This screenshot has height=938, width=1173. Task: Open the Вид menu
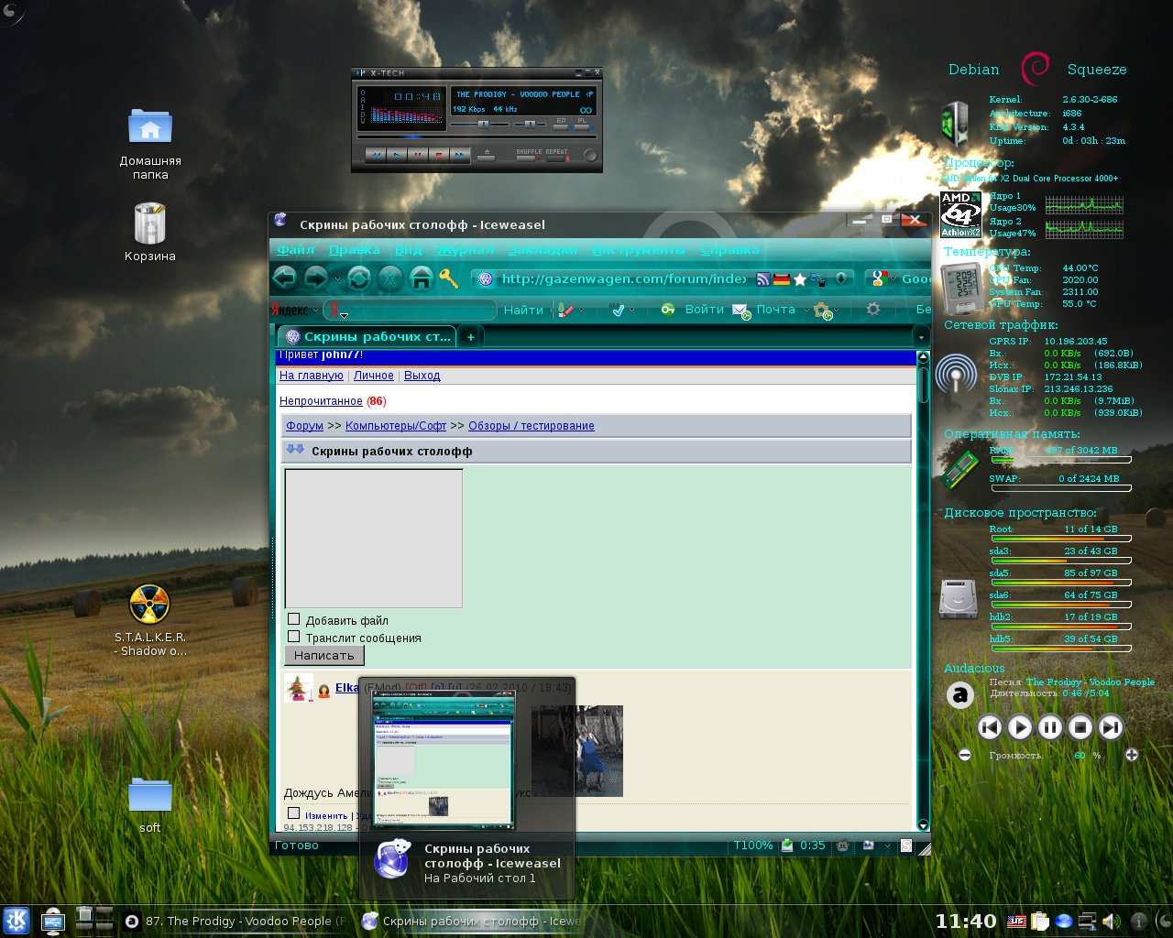tap(408, 250)
